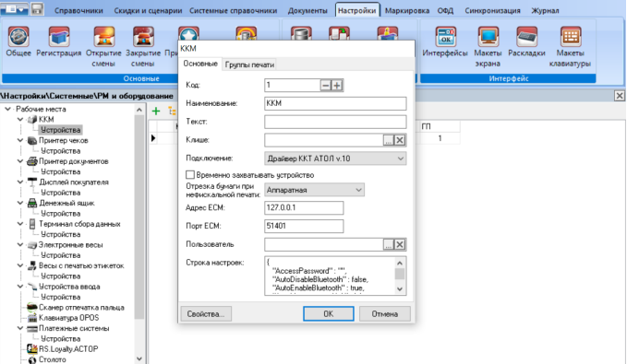The image size is (627, 364).
Task: Switch to Основные tab in dialog
Action: 200,64
